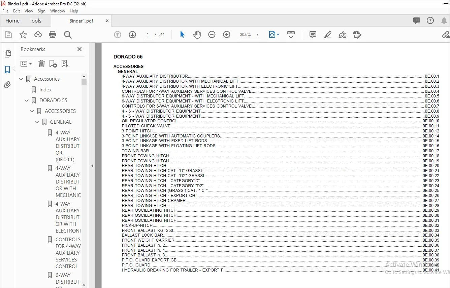Choose the selection arrow tool
Viewport: 450px width, 288px height.
click(182, 35)
